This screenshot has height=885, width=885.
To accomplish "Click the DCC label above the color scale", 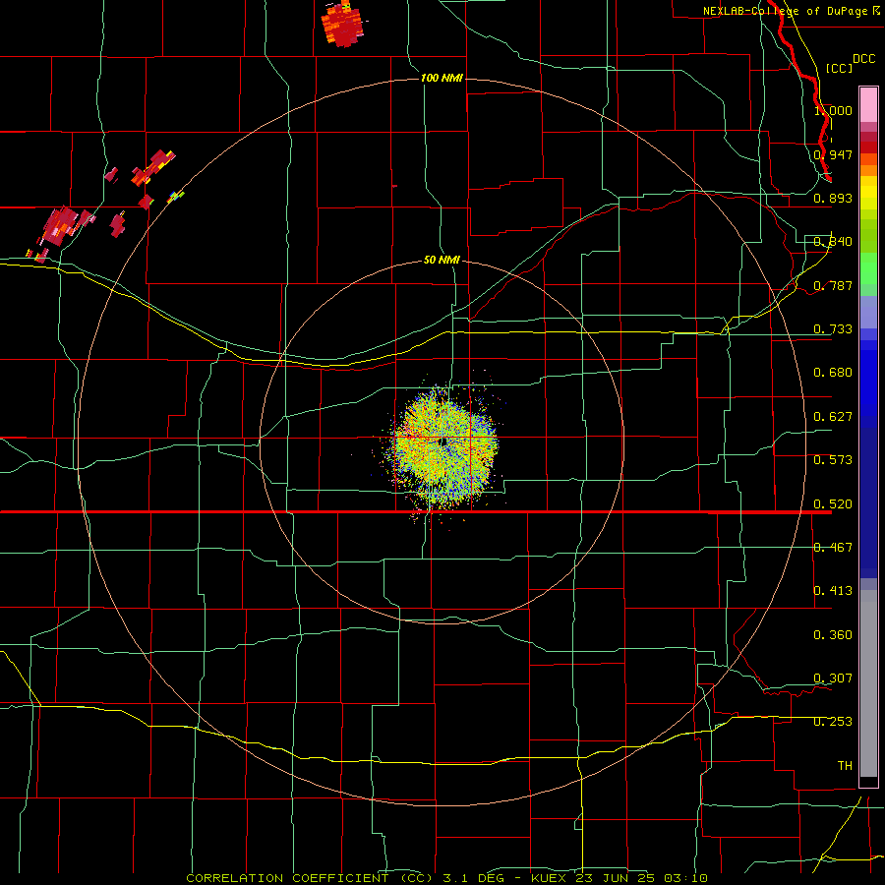I will pos(863,59).
